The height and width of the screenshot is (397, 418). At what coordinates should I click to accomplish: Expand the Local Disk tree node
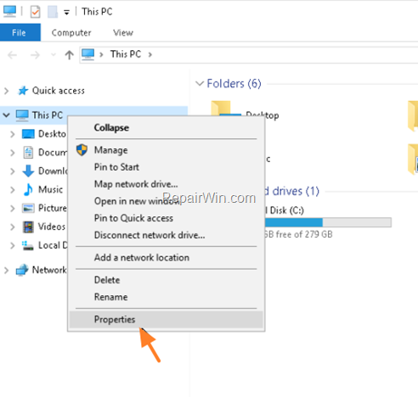13,245
